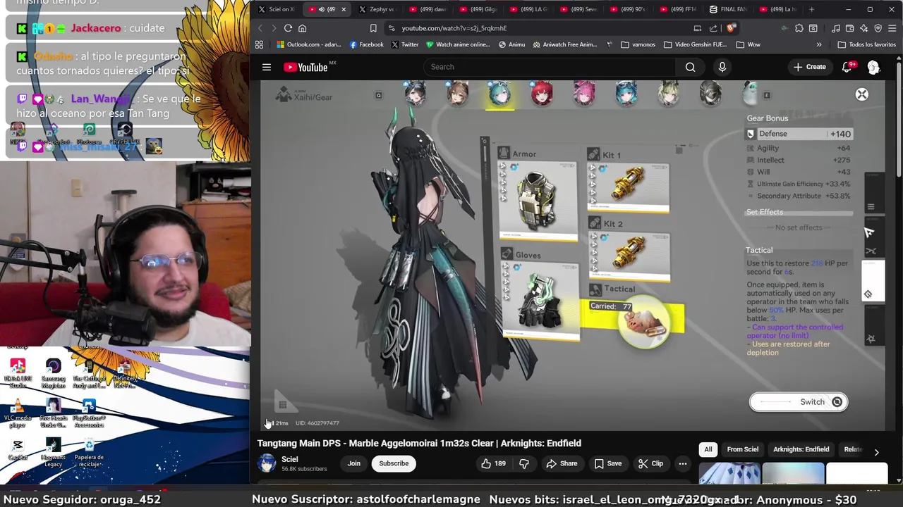Switch to the Sciel on X tab
The image size is (903, 507).
click(x=277, y=9)
